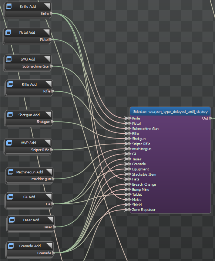
Task: Click the blue icon on Machinegun Add node
Action: [x=10, y=172]
